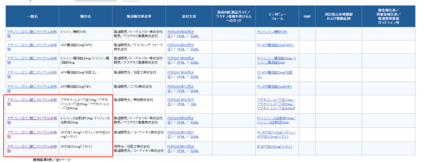The height and width of the screenshot is (162, 427).
Task: Open interview form for トリノシン腸溶錠20mg/60mg
Action: tap(277, 61)
